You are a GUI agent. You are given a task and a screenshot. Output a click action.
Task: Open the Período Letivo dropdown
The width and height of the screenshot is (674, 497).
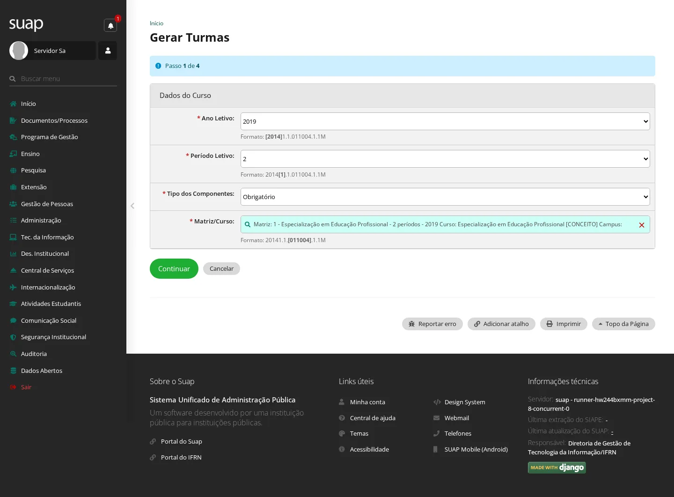(445, 159)
